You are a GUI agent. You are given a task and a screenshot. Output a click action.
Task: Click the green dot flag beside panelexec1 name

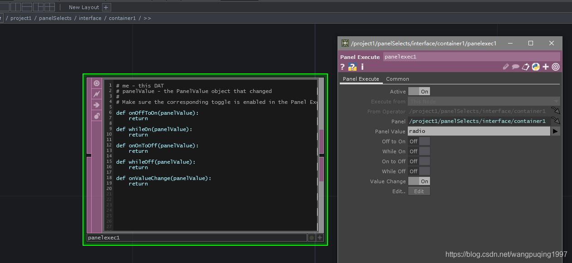click(x=312, y=238)
